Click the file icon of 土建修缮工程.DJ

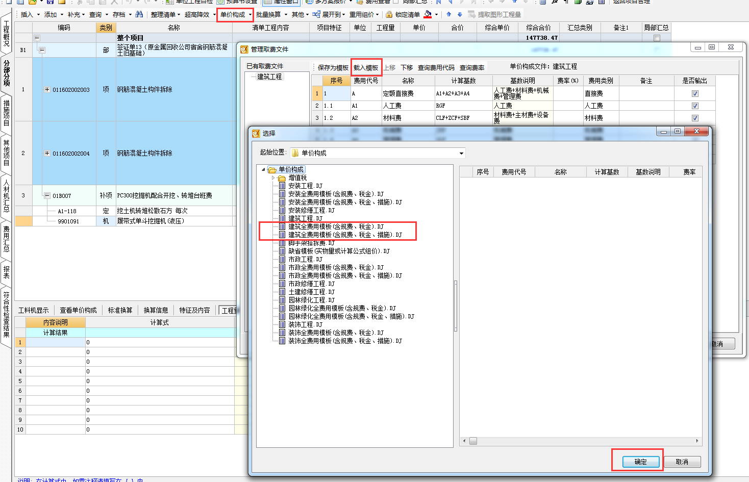tap(282, 292)
